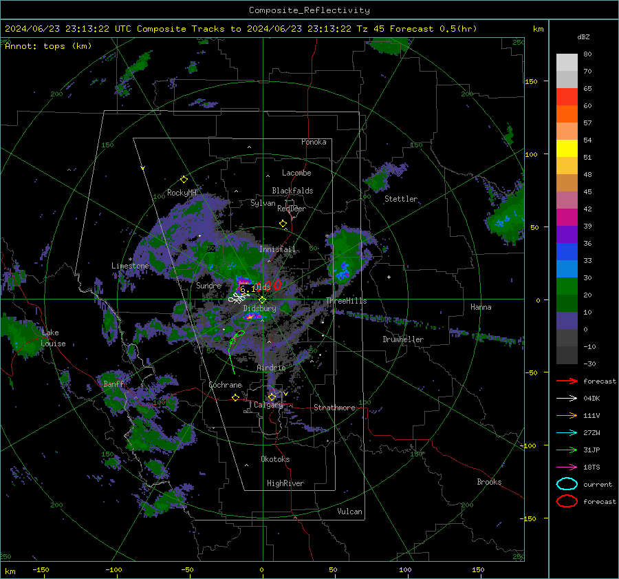619x579 pixels.
Task: Click the Blackfalds city label
Action: (x=292, y=191)
